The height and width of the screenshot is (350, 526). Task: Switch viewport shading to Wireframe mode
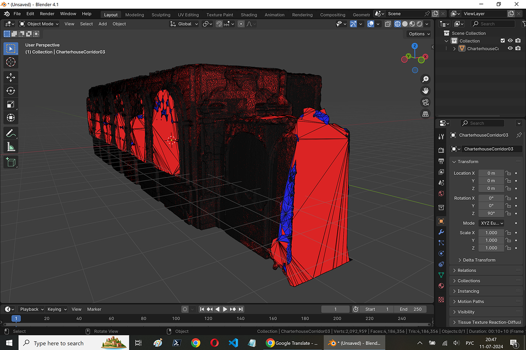point(397,24)
